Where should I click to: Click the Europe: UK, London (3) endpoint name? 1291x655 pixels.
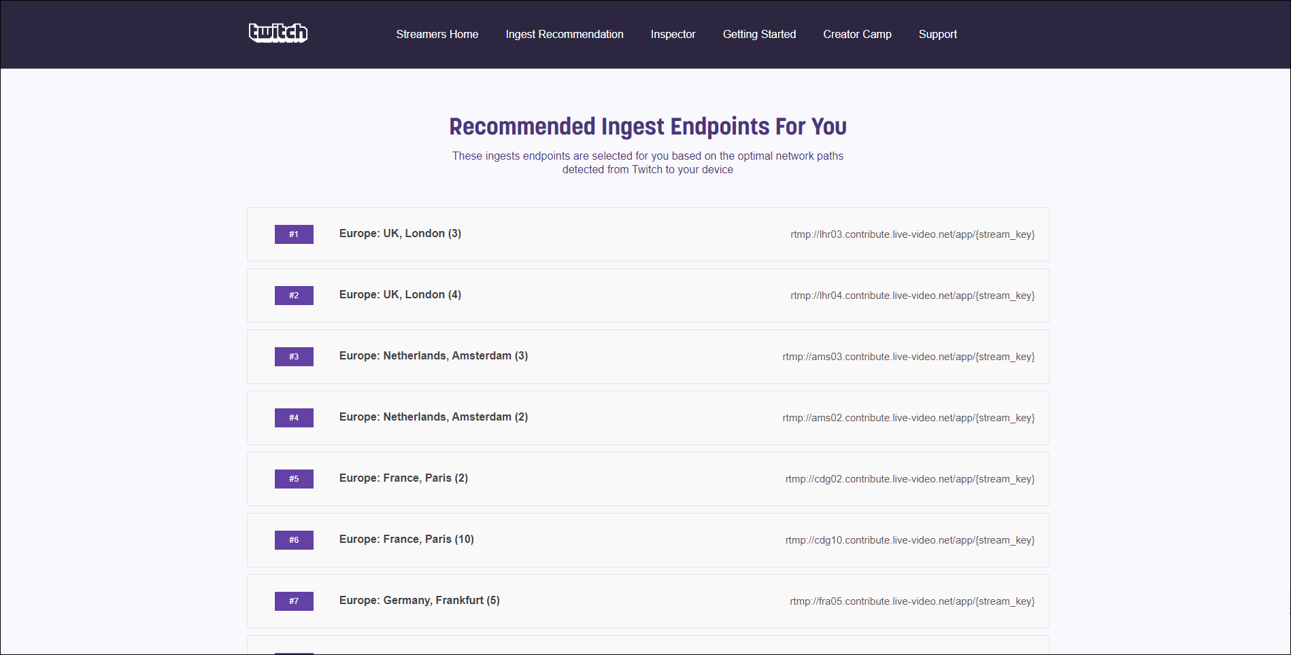coord(400,234)
